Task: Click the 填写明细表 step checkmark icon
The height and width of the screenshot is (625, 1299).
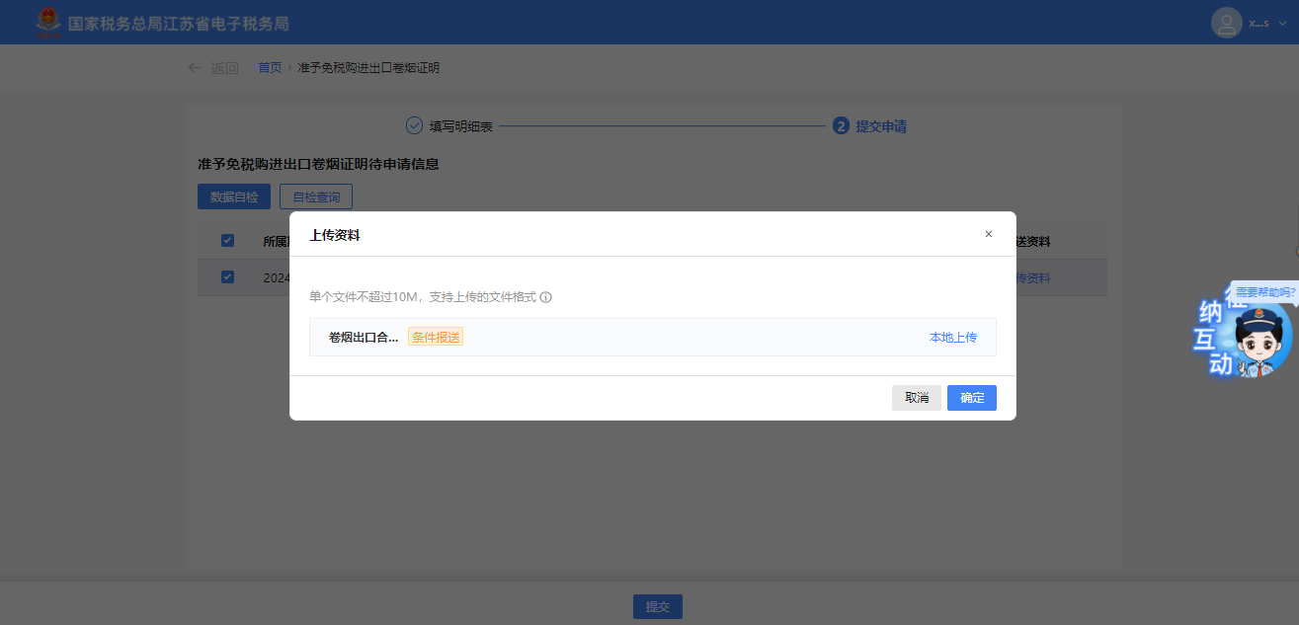Action: (414, 126)
